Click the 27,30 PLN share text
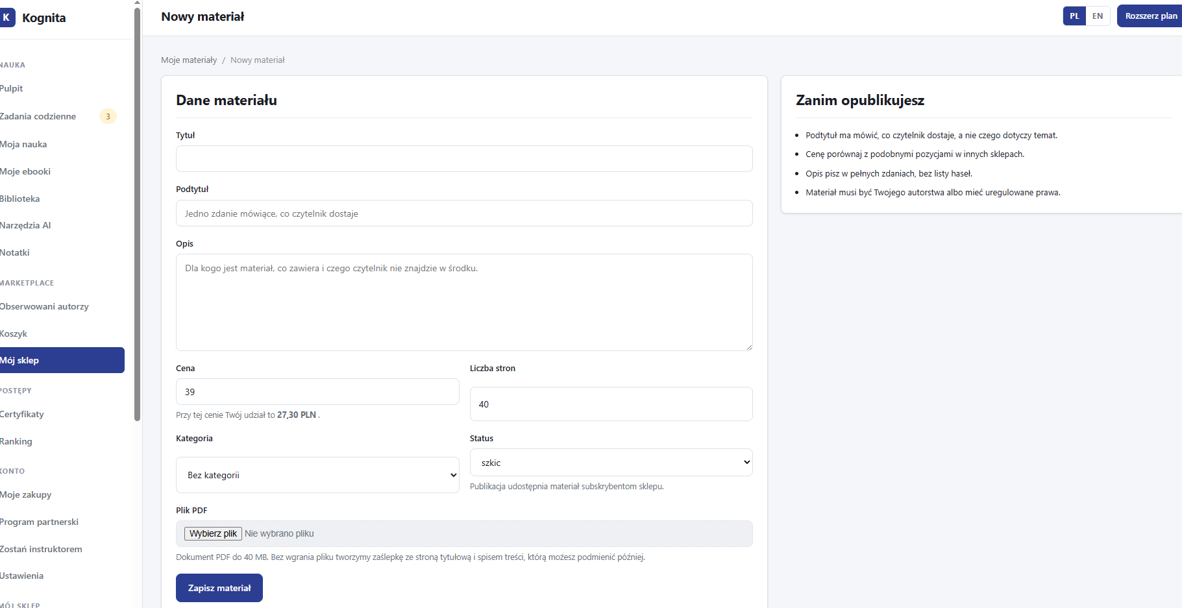The height and width of the screenshot is (608, 1182). [297, 415]
